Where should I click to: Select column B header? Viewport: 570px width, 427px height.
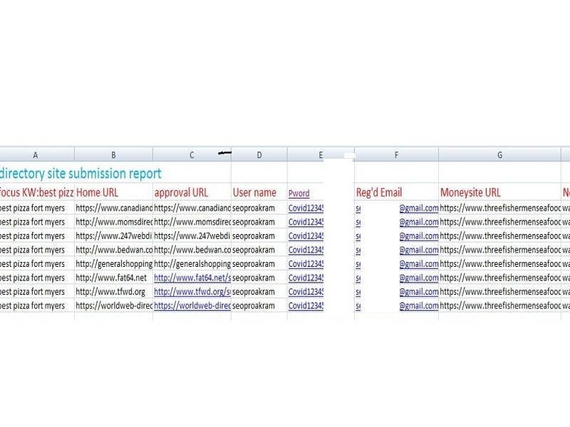(113, 154)
